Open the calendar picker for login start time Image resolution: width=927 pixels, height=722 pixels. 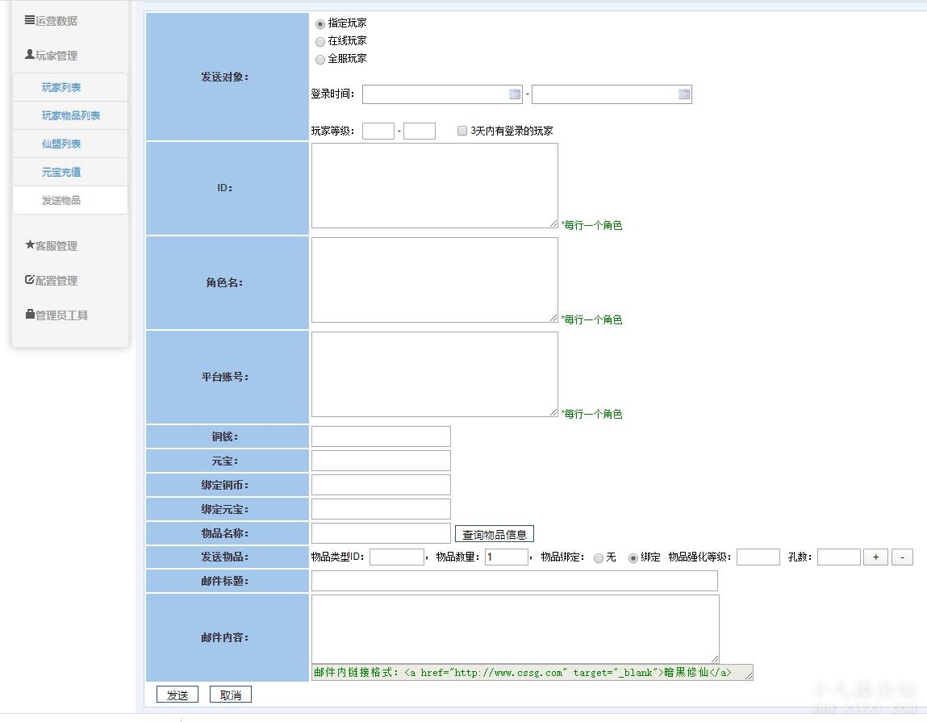[515, 94]
